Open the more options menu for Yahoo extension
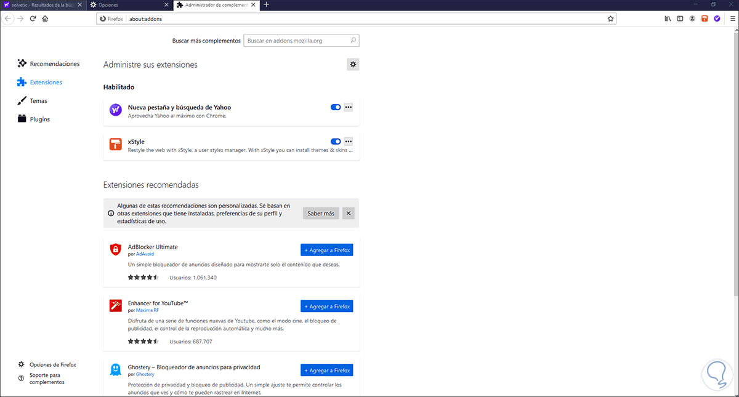The width and height of the screenshot is (739, 397). 349,107
